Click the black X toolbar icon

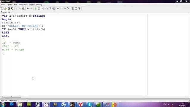pos(68,9)
